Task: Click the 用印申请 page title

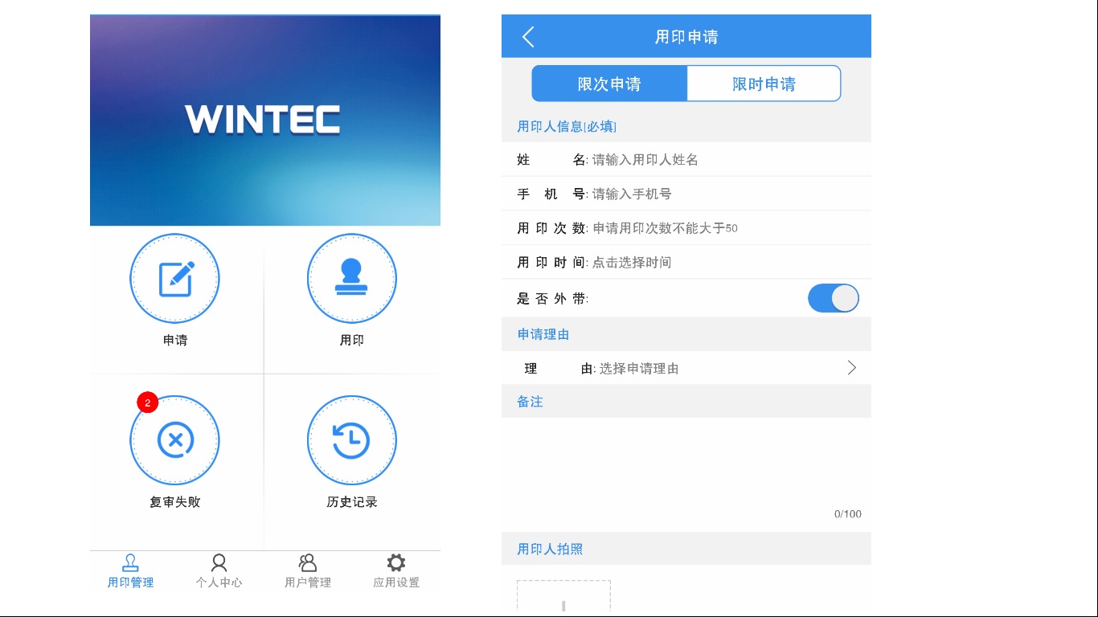Action: pos(686,37)
